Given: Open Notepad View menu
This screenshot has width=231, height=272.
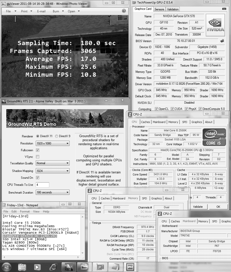Looking at the screenshot, I should click(x=36, y=211).
